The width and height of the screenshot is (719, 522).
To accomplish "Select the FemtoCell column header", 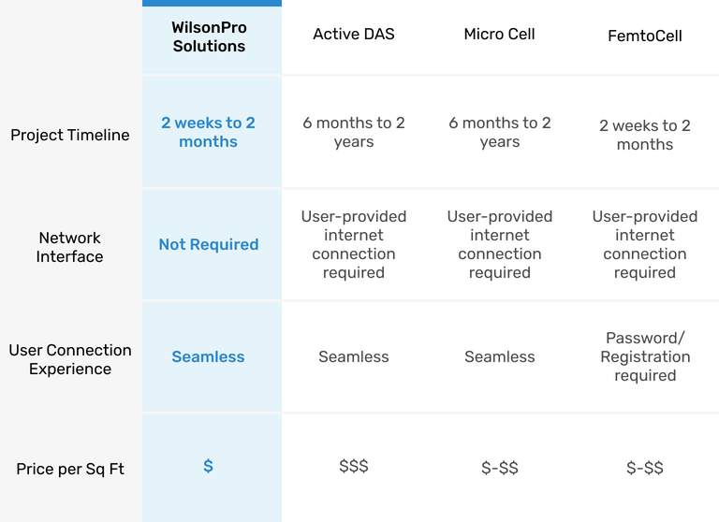I will click(x=645, y=36).
